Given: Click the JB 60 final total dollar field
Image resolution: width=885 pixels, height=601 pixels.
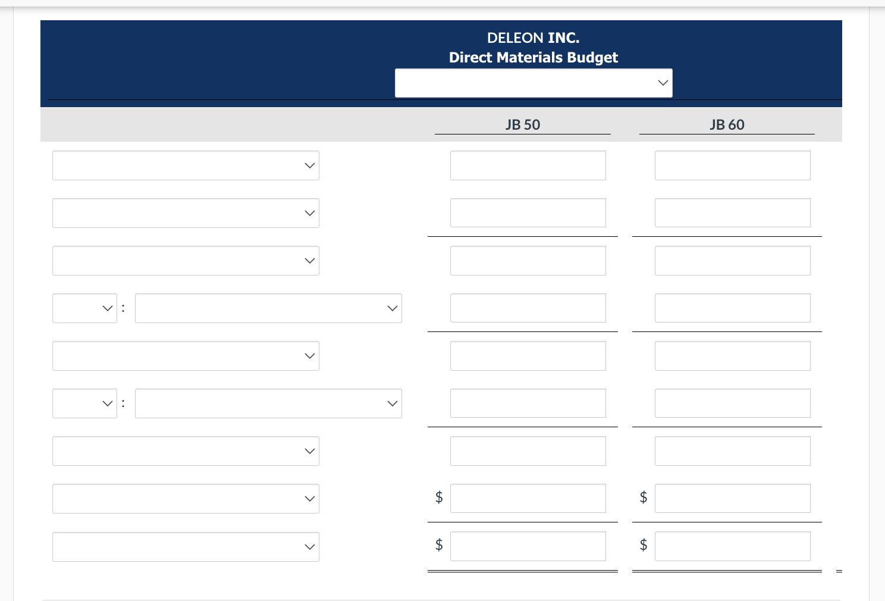Looking at the screenshot, I should [x=732, y=546].
